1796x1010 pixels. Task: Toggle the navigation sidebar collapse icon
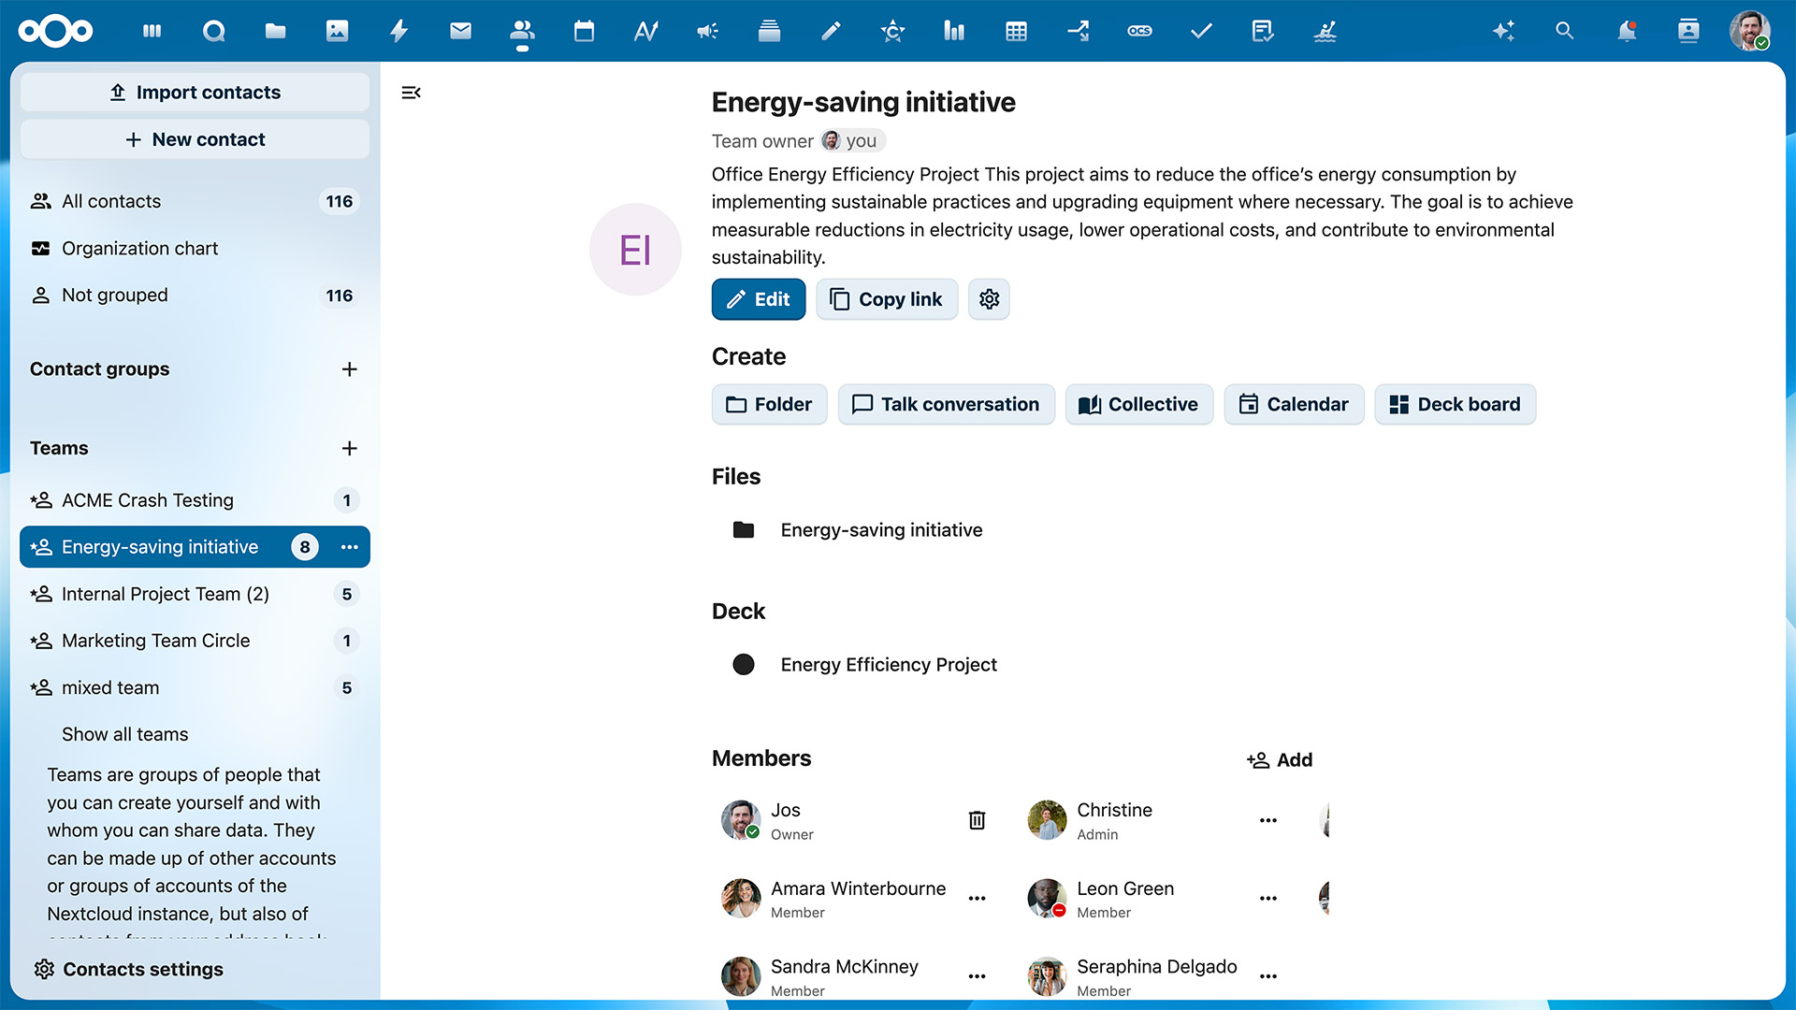tap(411, 93)
